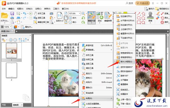The height and width of the screenshot is (108, 170).
Task: Click the Print icon in toolbar
Action: (12, 18)
